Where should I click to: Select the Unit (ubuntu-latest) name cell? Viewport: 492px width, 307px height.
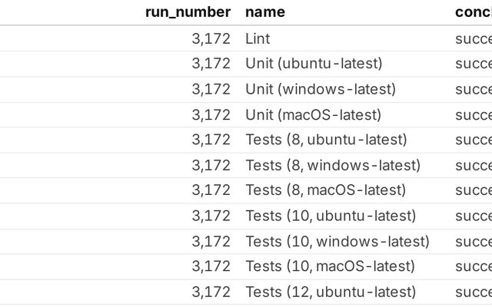[314, 64]
